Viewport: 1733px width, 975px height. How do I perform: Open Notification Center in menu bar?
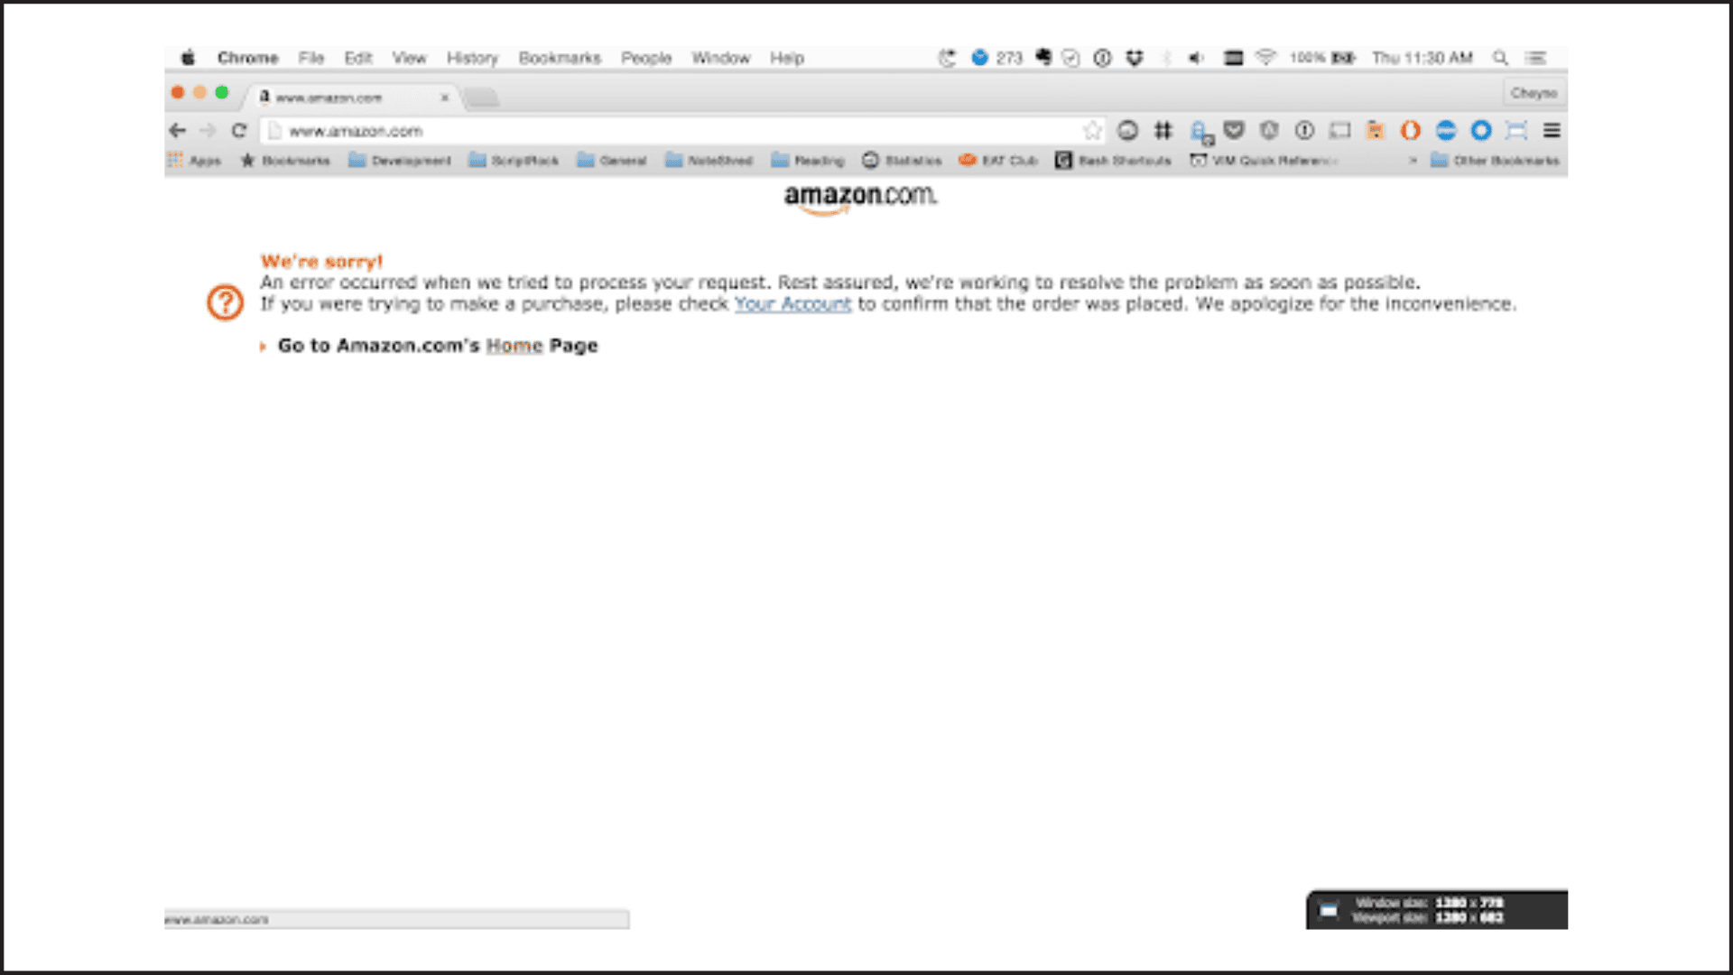[x=1535, y=58]
